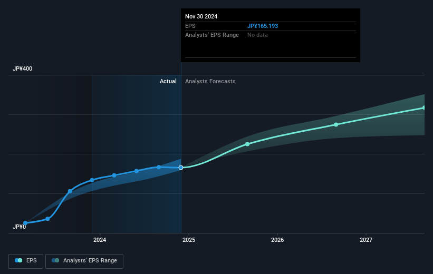Select the Nov 30 2024 highlighted data point
The image size is (433, 274).
[x=181, y=168]
